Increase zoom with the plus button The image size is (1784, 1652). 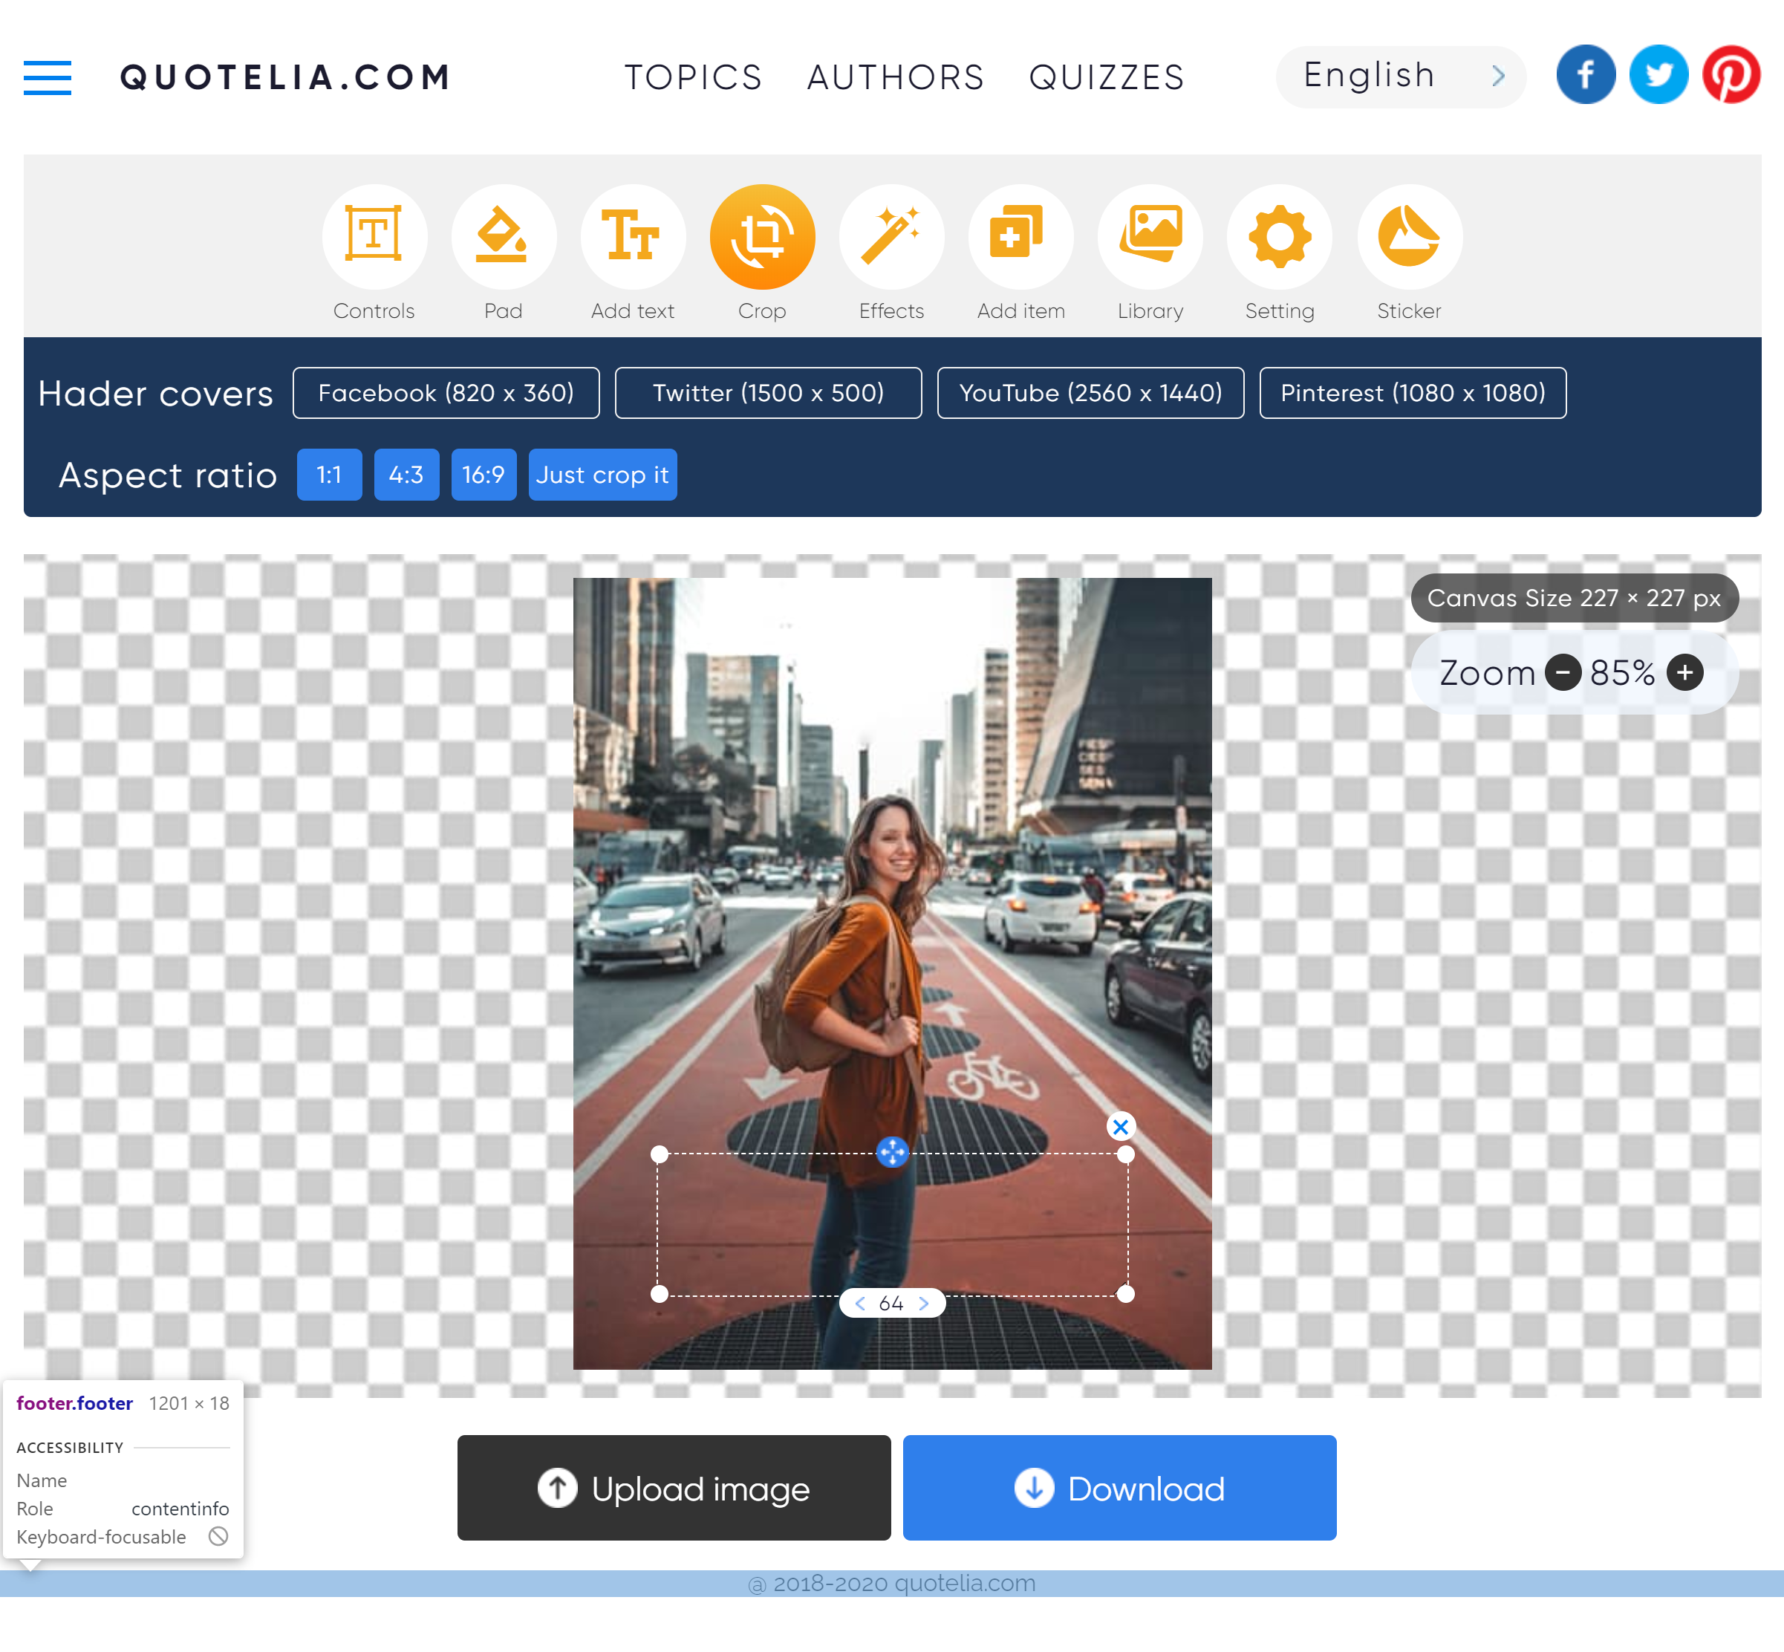point(1684,672)
